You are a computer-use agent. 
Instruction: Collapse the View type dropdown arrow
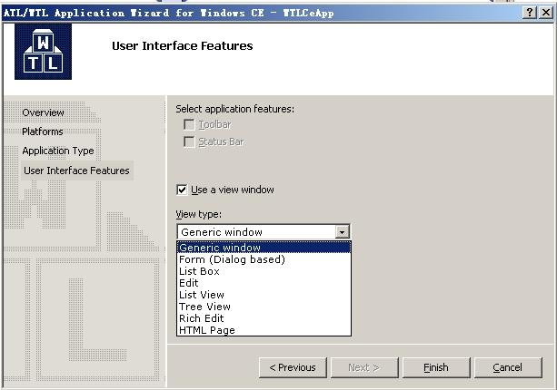click(342, 232)
